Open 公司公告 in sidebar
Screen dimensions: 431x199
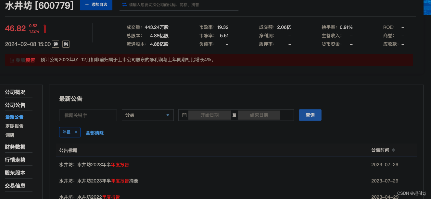point(15,105)
